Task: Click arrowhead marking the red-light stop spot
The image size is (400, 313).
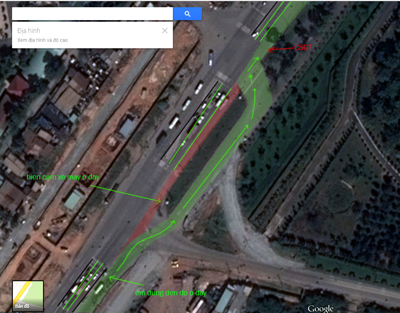Action: click(x=112, y=278)
